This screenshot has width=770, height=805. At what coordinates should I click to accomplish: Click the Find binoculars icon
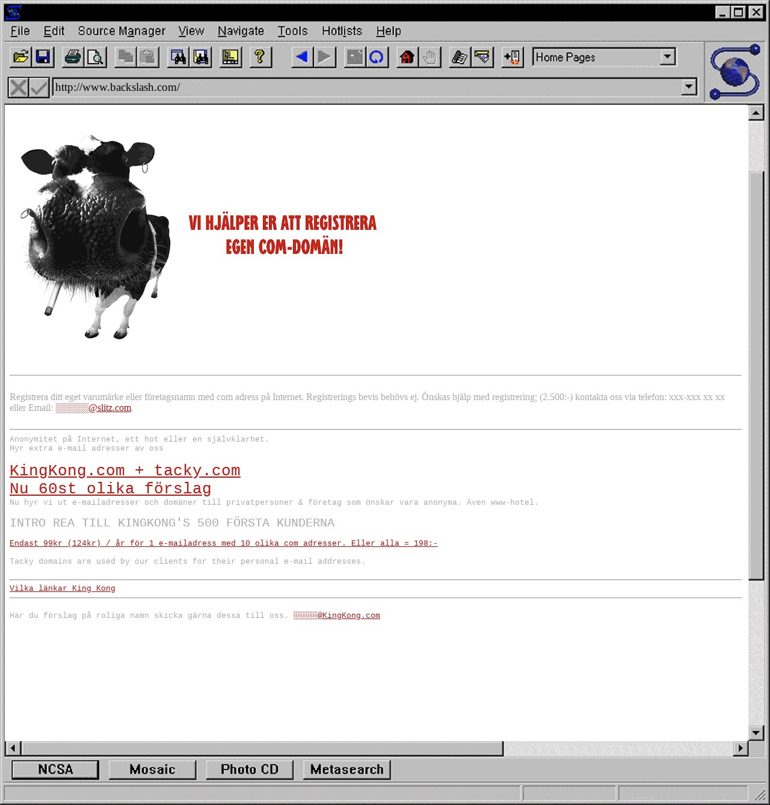click(179, 57)
